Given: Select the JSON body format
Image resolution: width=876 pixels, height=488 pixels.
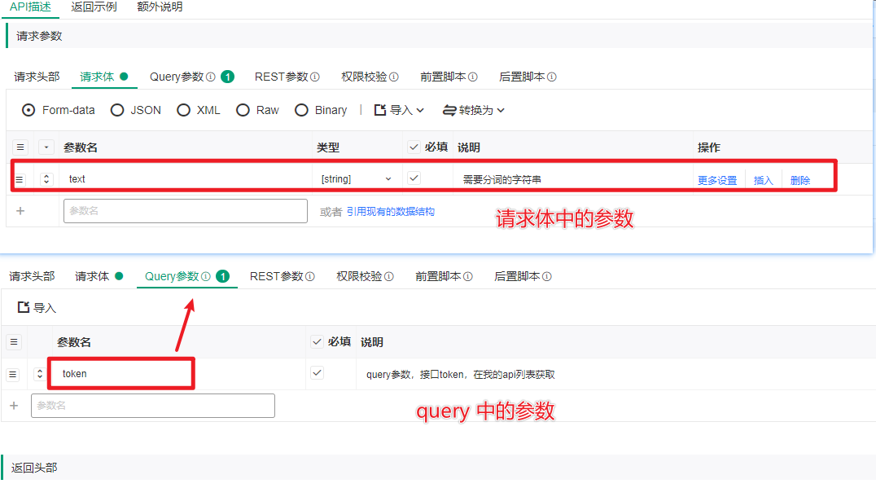Looking at the screenshot, I should [120, 110].
